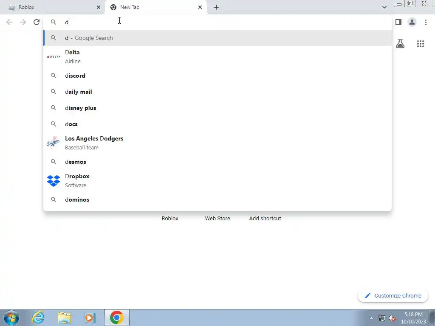Go back using the back arrow
Viewport: 435px width, 326px height.
(x=9, y=22)
